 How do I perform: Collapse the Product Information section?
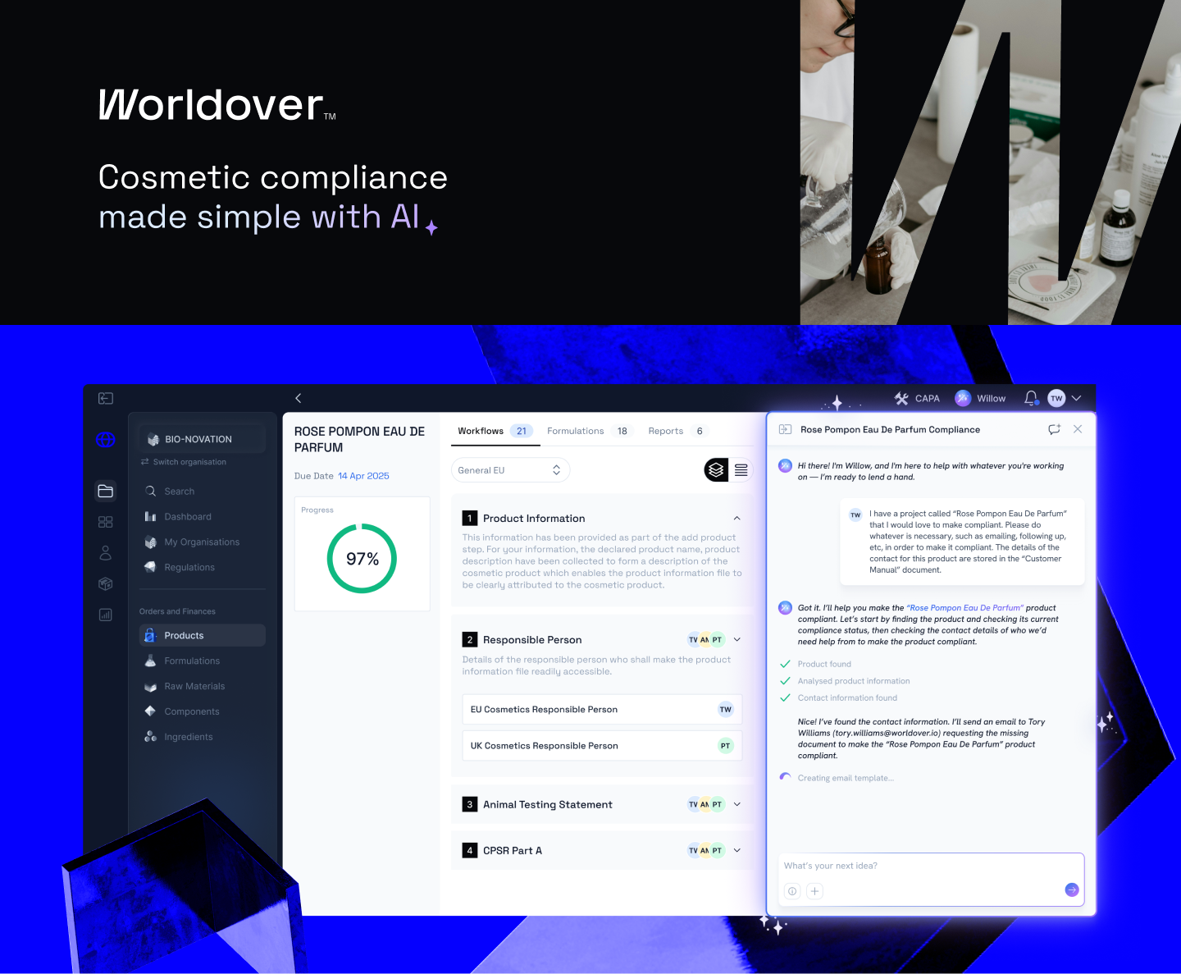[736, 518]
